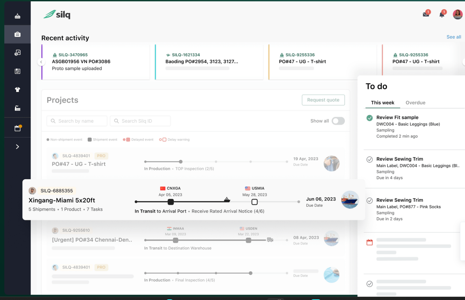Open 'Main Label, PO#877 - Pink Socks' text
The width and height of the screenshot is (465, 300).
[x=408, y=207]
